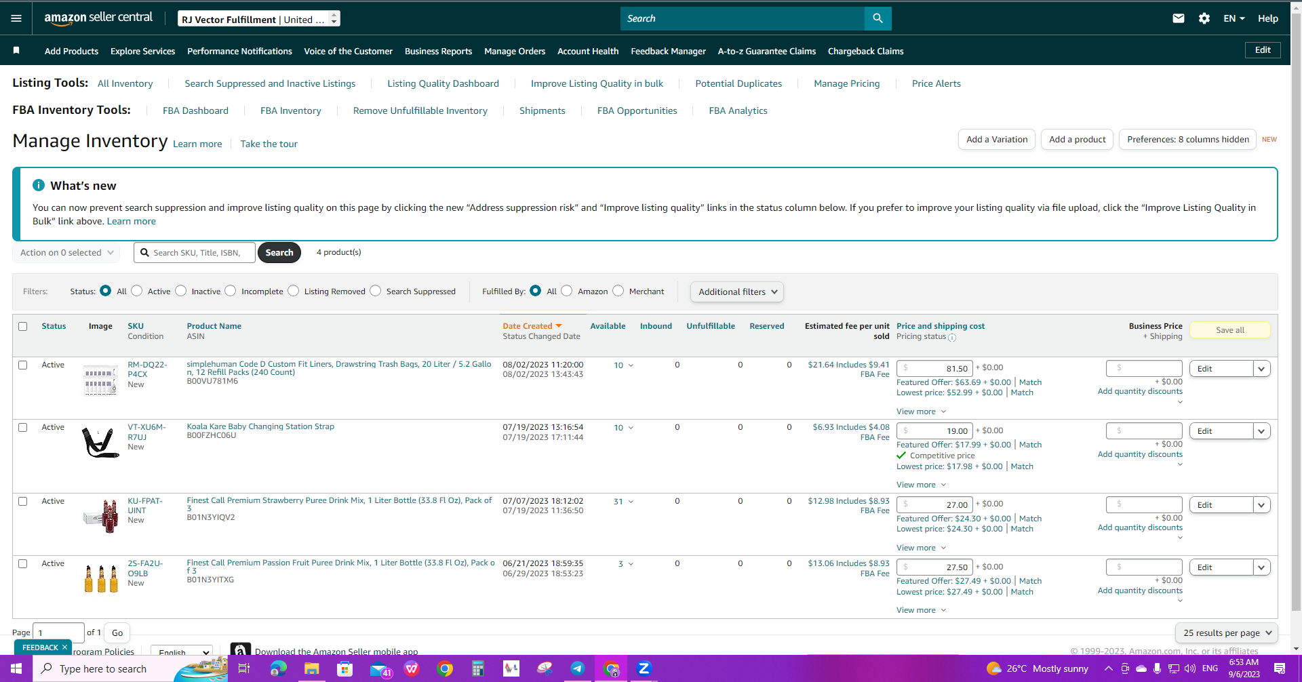Click the Pricing status info icon
Screen dimensions: 1302x682
[x=952, y=337]
